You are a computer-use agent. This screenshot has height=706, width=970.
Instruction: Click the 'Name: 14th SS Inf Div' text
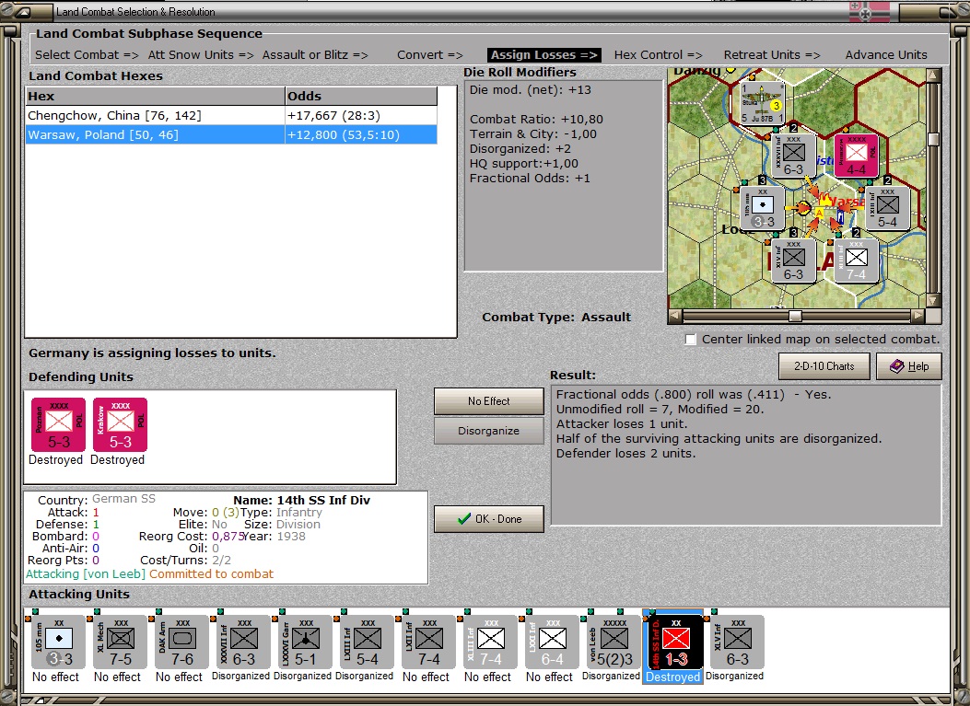point(302,500)
